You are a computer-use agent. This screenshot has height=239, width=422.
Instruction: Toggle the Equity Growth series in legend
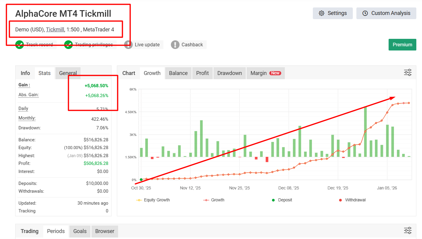pos(153,200)
